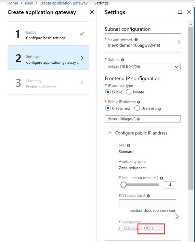Click the Public IP address info icon
Image resolution: width=195 pixels, height=242 pixels.
[x=139, y=102]
